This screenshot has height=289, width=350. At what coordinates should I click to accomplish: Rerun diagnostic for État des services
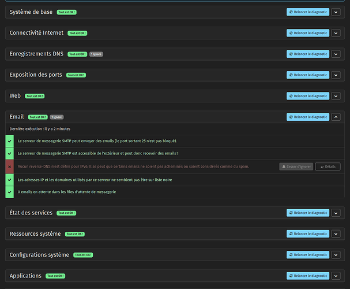[x=308, y=213]
